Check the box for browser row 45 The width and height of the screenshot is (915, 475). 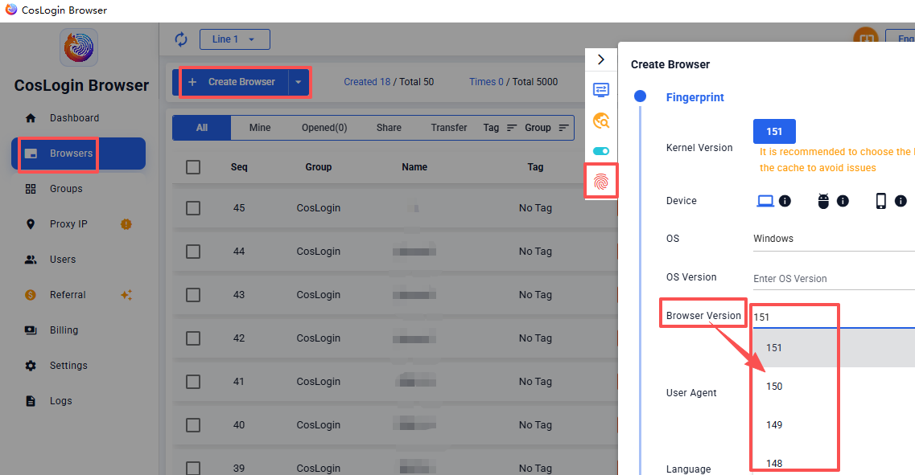pyautogui.click(x=193, y=208)
